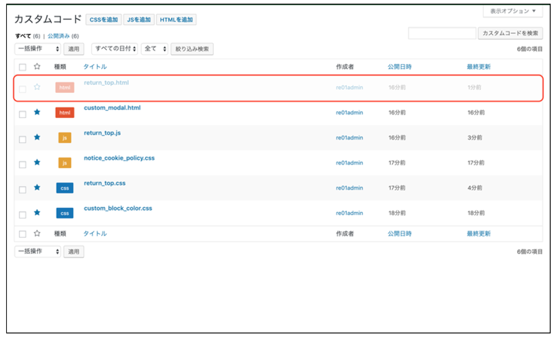Tick the checkbox for custom_block_color.css
Screen dimensions: 555x339
click(23, 215)
